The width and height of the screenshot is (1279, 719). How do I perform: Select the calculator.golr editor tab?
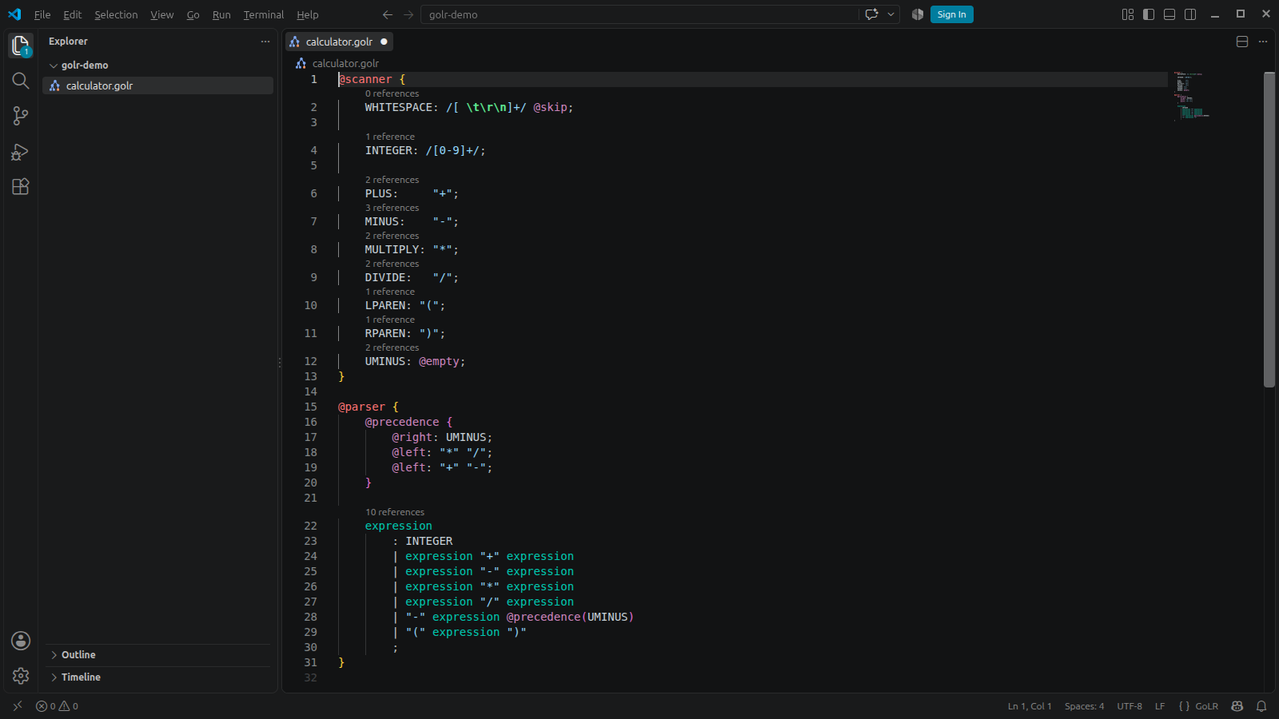pyautogui.click(x=339, y=42)
